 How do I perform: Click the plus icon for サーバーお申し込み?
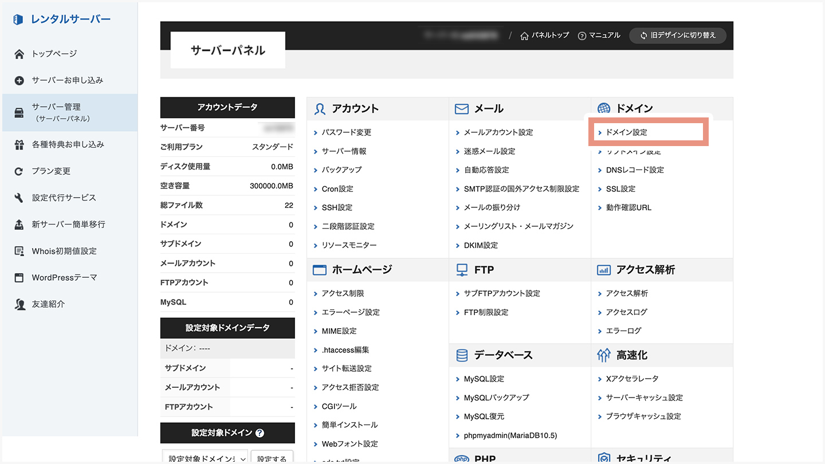19,81
